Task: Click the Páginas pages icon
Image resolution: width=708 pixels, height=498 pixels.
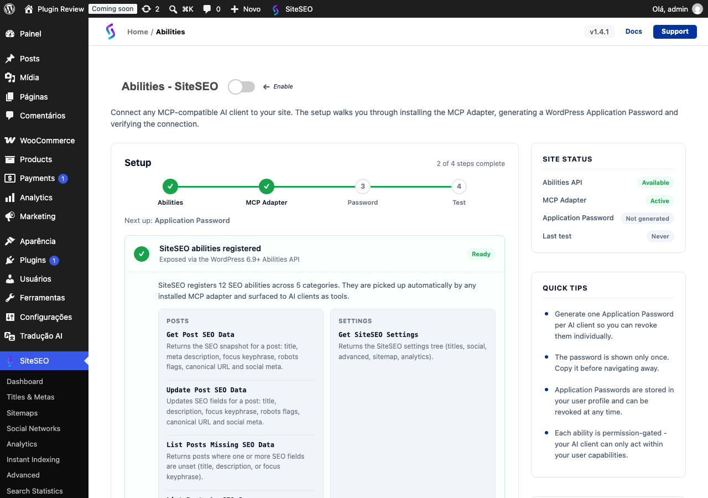Action: (x=10, y=97)
